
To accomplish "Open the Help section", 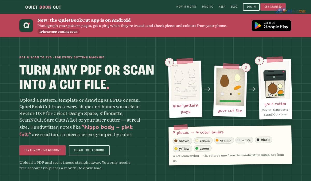I will (x=222, y=7).
